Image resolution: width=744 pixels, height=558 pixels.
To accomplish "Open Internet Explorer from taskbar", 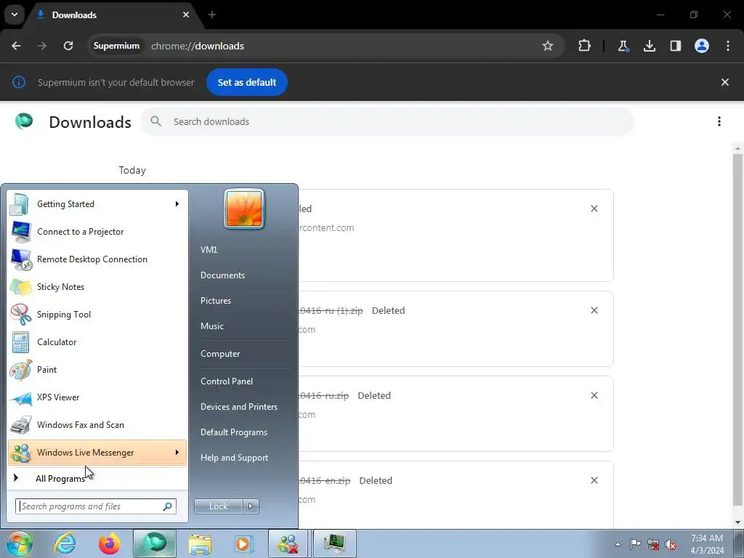I will (65, 543).
